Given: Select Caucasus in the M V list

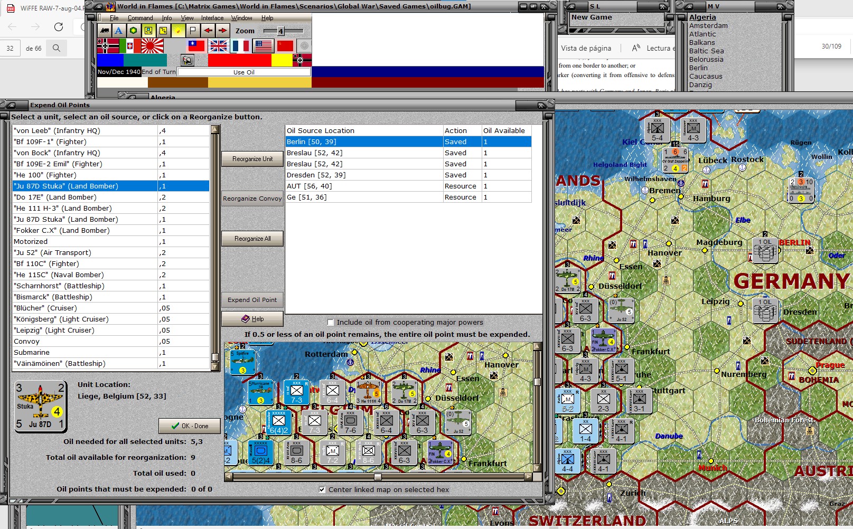Looking at the screenshot, I should coord(706,77).
